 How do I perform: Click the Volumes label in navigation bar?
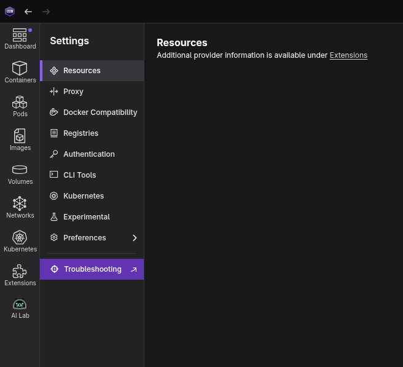pyautogui.click(x=20, y=181)
